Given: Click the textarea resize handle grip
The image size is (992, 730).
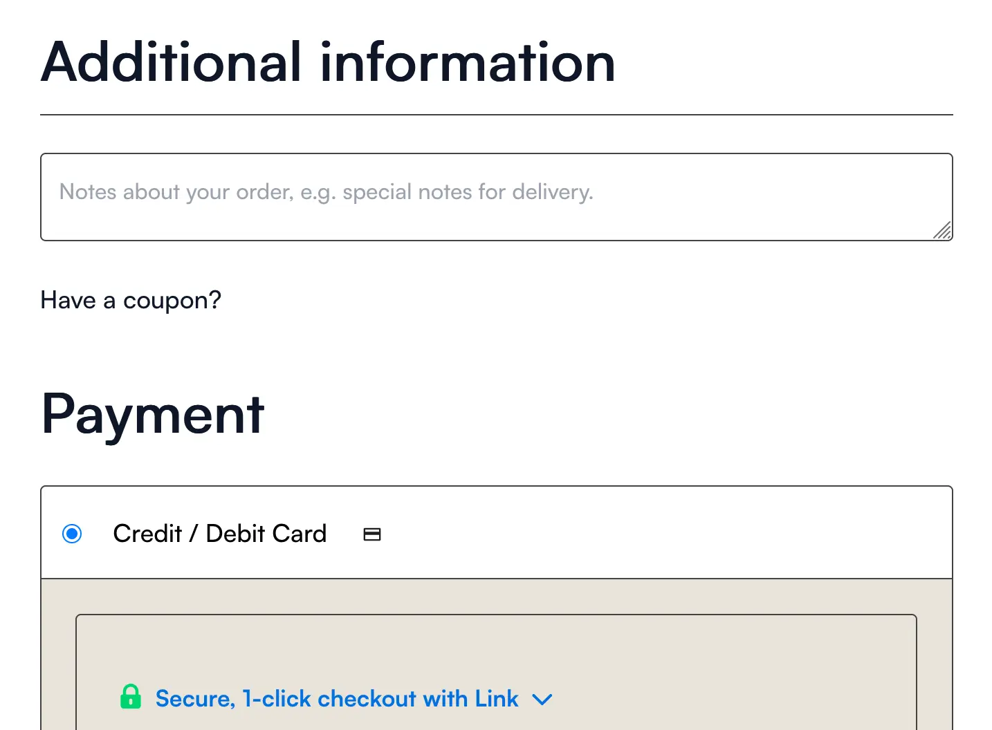Looking at the screenshot, I should [943, 231].
